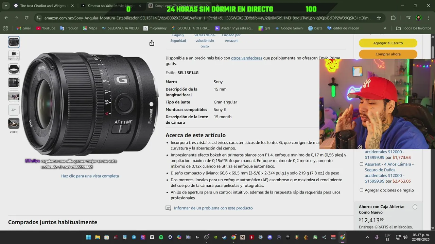435x244 pixels.
Task: Open Spotify from taskbar
Action: [161, 237]
